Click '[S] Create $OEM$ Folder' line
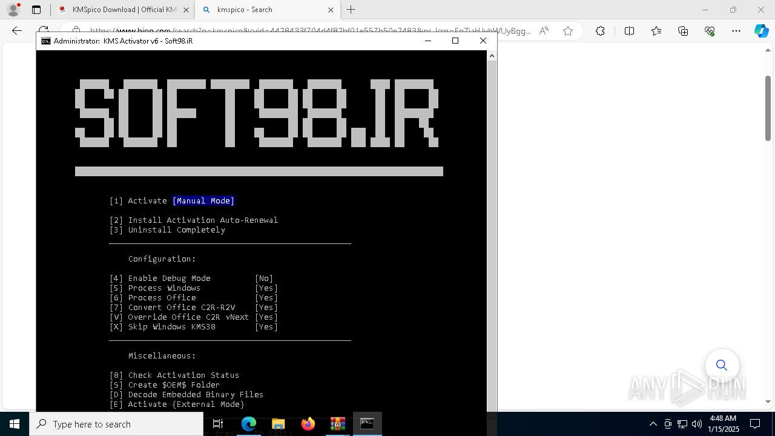Image resolution: width=775 pixels, height=436 pixels. pyautogui.click(x=165, y=385)
